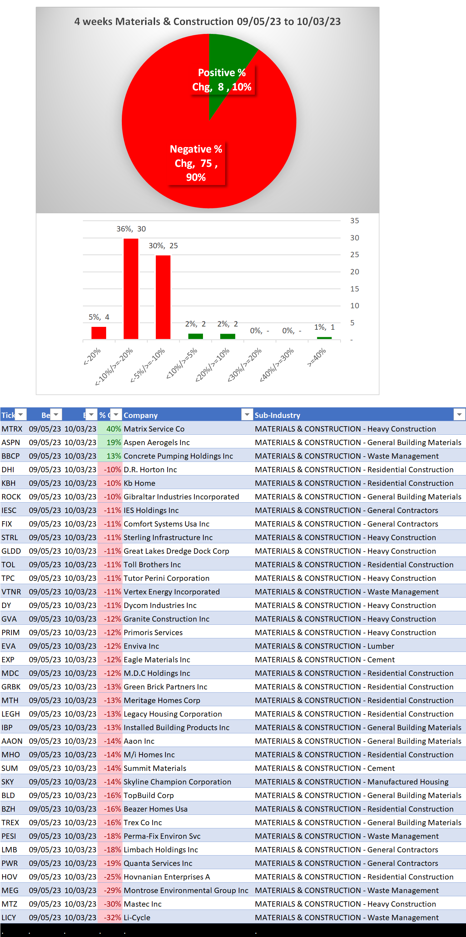Select the 'Gibraltar Industries Incorporated' cell
Image resolution: width=466 pixels, height=937 pixels.
(188, 497)
